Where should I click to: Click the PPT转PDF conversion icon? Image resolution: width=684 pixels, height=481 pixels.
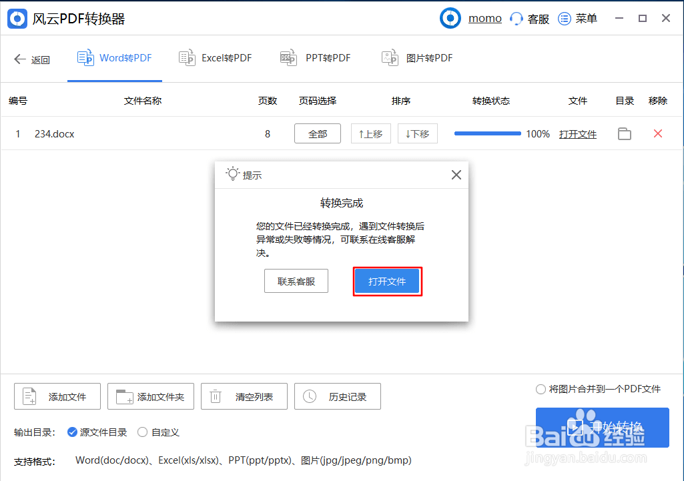tap(288, 57)
